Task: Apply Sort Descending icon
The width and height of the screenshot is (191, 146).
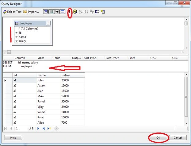Action: 86,12
